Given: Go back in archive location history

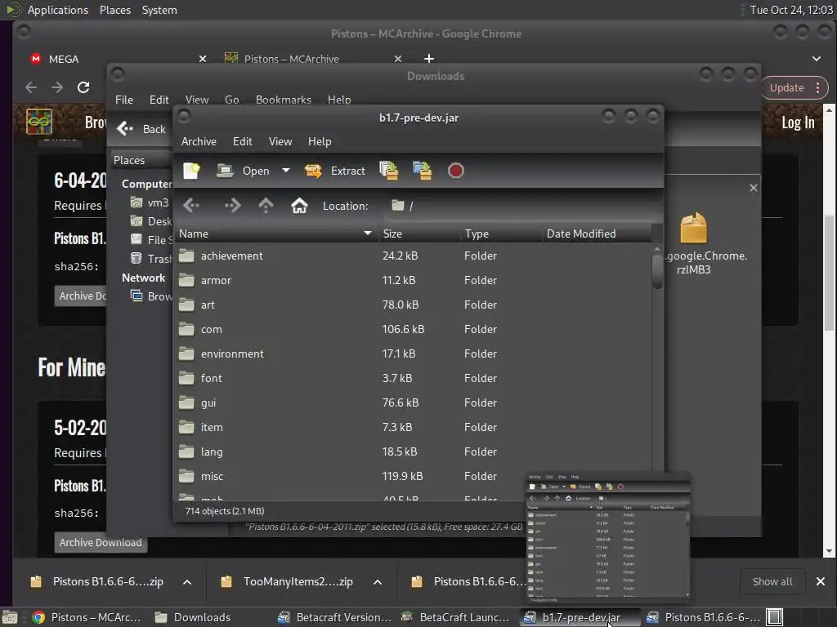Looking at the screenshot, I should coord(191,205).
